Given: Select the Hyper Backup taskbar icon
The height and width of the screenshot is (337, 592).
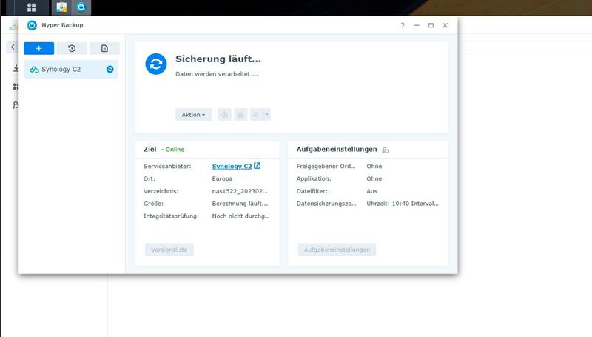Looking at the screenshot, I should pyautogui.click(x=81, y=7).
